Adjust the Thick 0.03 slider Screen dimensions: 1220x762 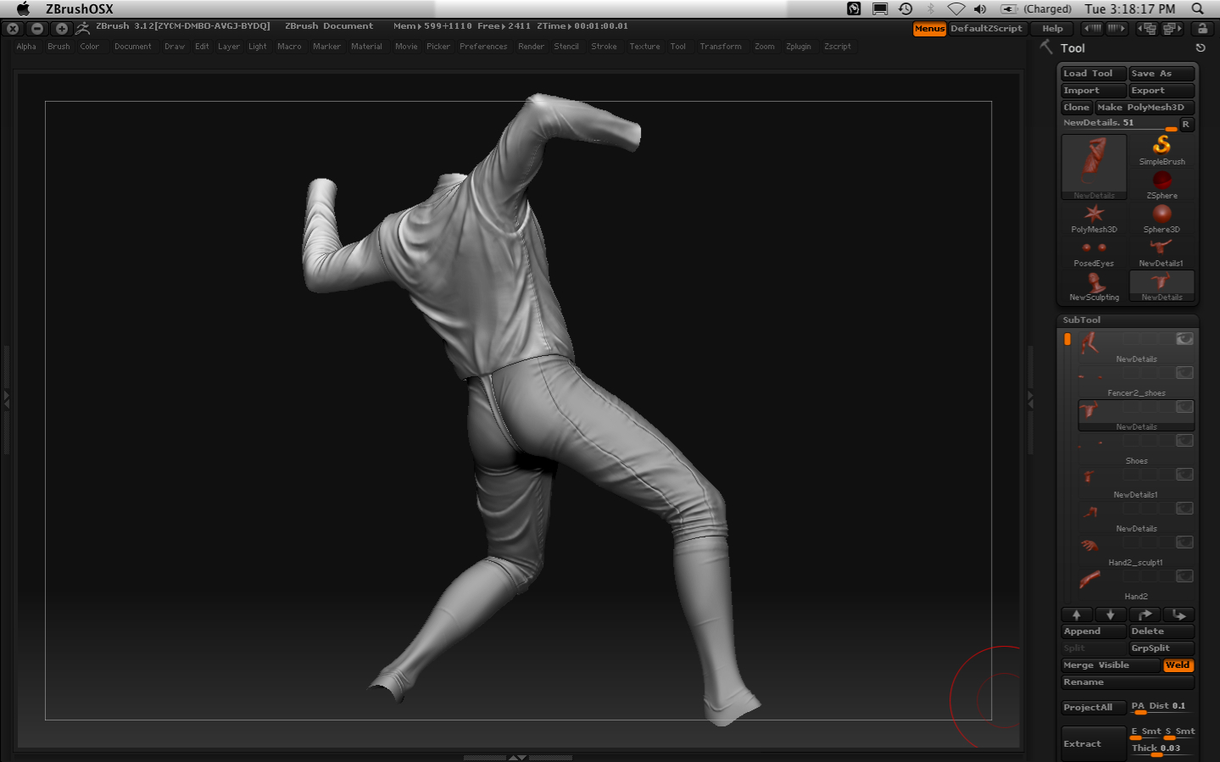(1162, 748)
